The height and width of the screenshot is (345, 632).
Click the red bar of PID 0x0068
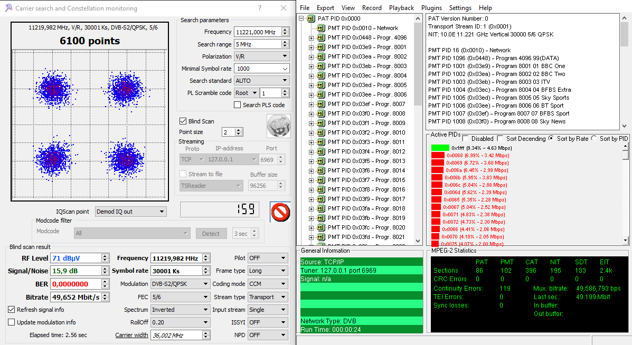(438, 156)
